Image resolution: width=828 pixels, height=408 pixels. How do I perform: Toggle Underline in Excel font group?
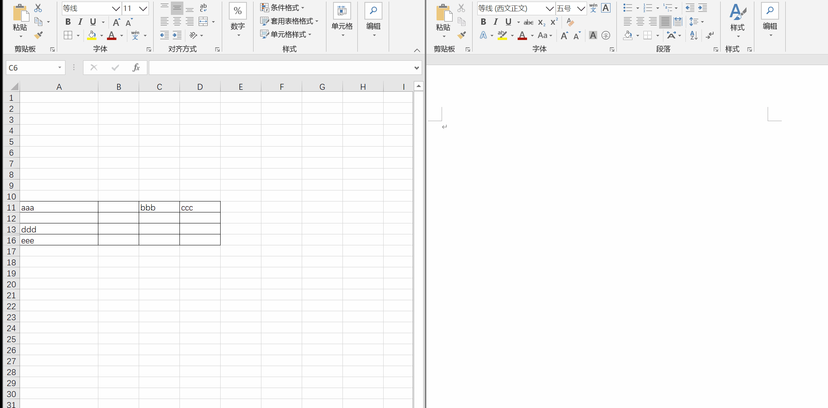click(x=93, y=22)
